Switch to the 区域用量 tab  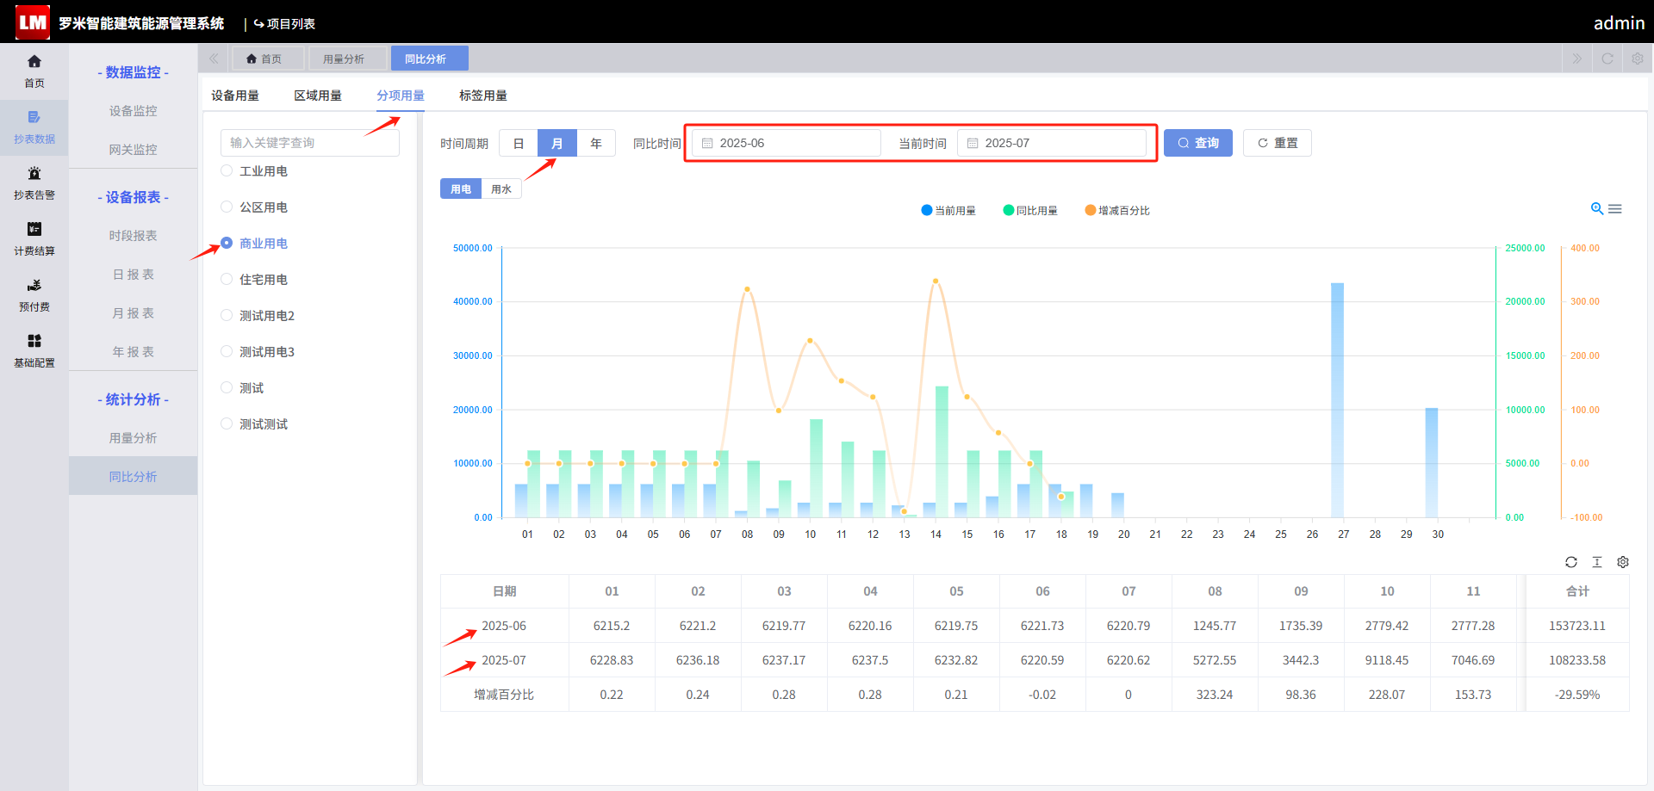click(x=318, y=96)
